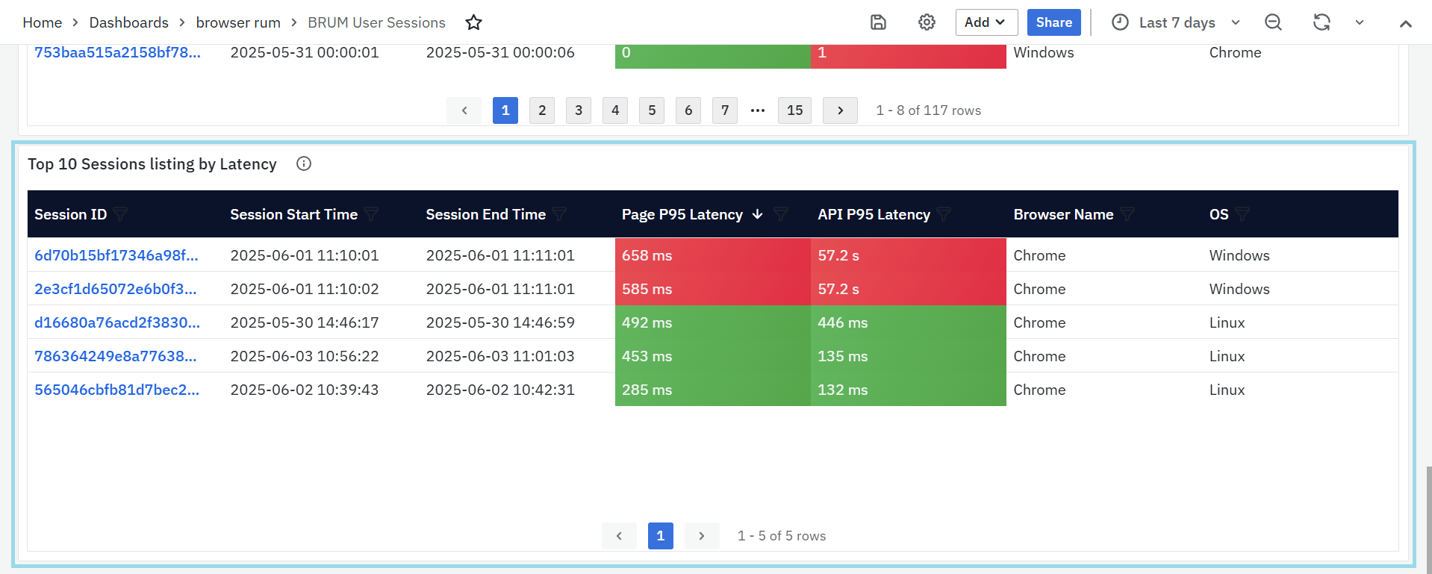This screenshot has width=1432, height=574.
Task: Refresh the dashboard
Action: 1322,22
